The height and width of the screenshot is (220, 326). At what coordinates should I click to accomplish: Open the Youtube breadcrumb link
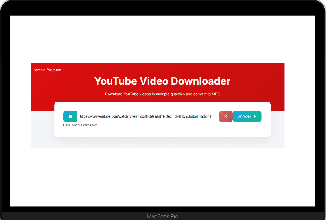[54, 70]
